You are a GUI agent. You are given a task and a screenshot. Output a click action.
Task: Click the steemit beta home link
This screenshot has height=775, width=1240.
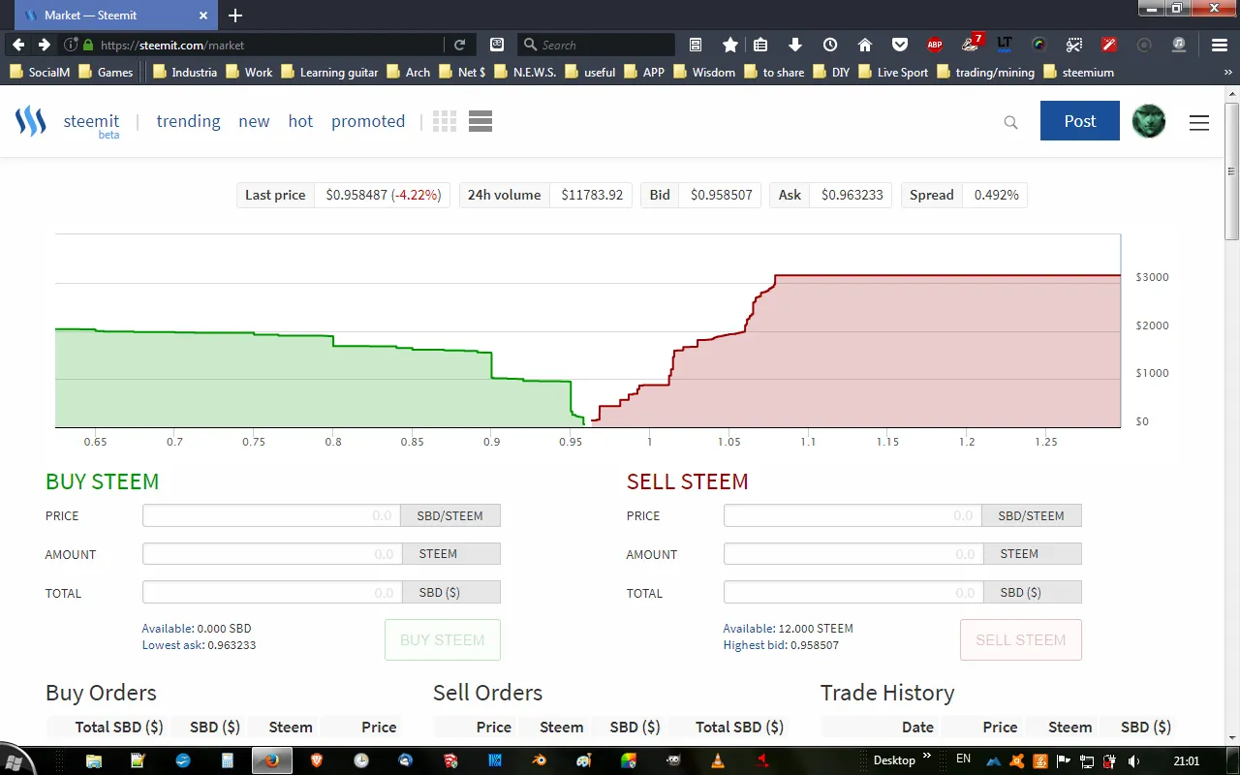pos(91,124)
